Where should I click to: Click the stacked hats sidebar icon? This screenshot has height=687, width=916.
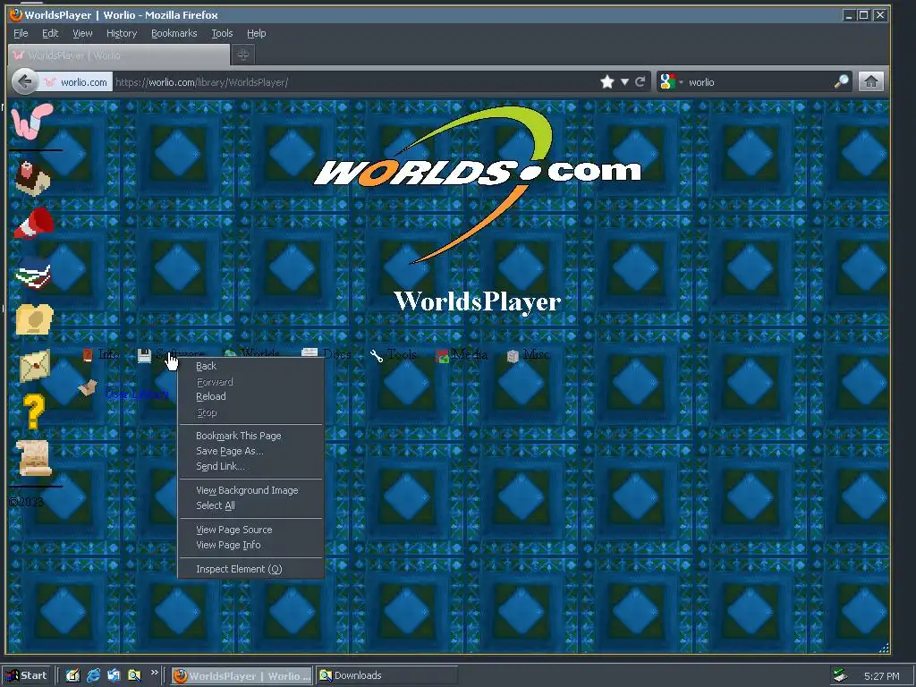(33, 272)
